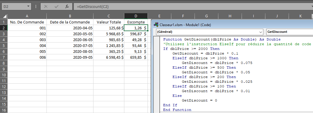313x113 pixels.
Task: Click discount cell 93,44 $
Action: [x=136, y=45]
